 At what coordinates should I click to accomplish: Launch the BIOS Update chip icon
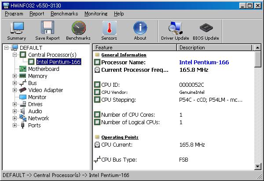point(206,28)
